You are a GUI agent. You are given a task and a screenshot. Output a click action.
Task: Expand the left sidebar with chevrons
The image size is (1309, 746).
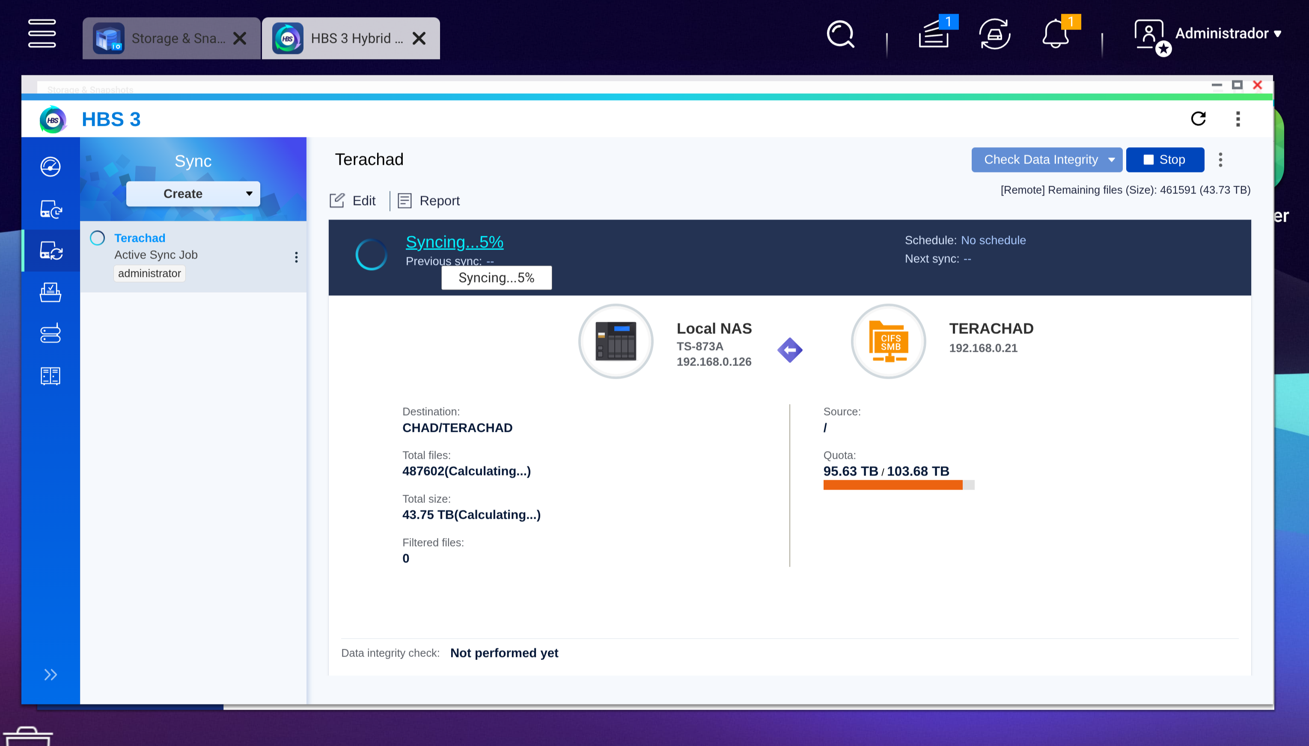coord(50,675)
